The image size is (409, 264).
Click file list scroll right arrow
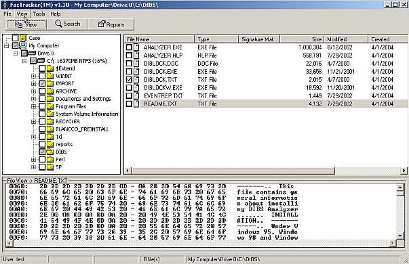(404, 171)
